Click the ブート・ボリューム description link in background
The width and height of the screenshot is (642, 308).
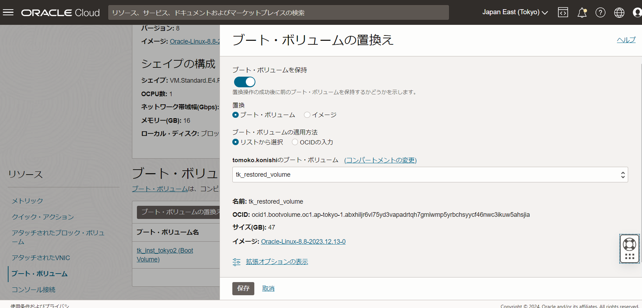click(x=160, y=189)
